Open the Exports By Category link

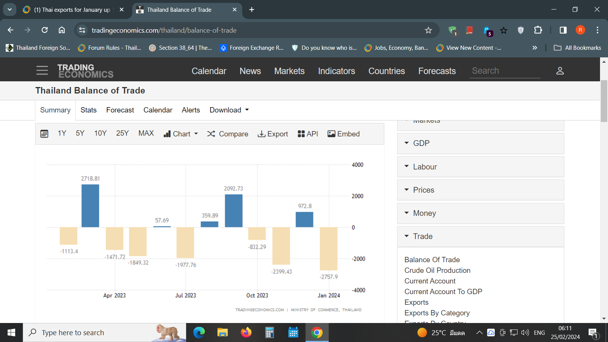pyautogui.click(x=437, y=313)
